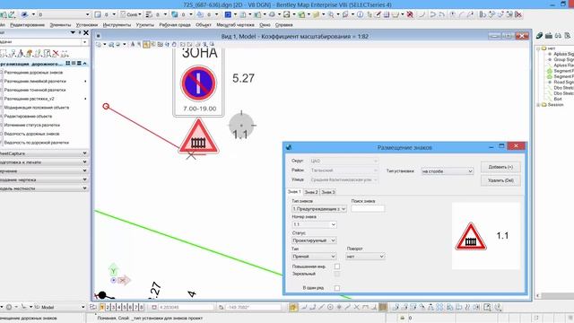The width and height of the screenshot is (574, 323).
Task: Select 'Ведомость дорожных знаков' task
Action: click(32, 134)
